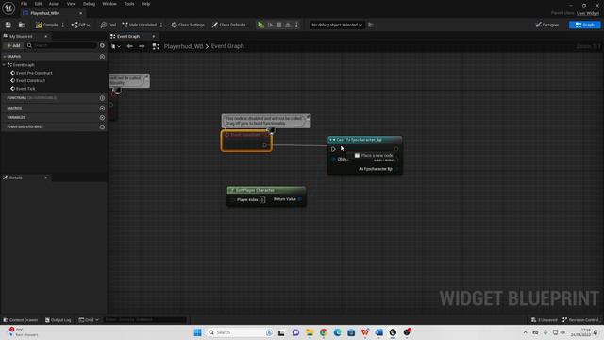Click the Event Graph breadcrumb
Screen dimensions: 604x340
227,46
